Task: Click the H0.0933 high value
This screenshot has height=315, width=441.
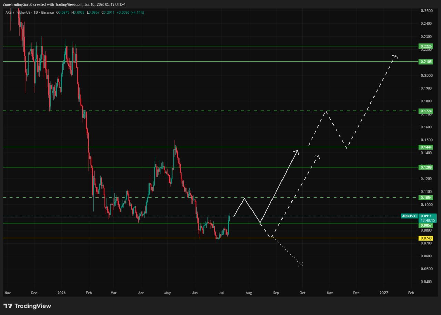Action: [78, 13]
